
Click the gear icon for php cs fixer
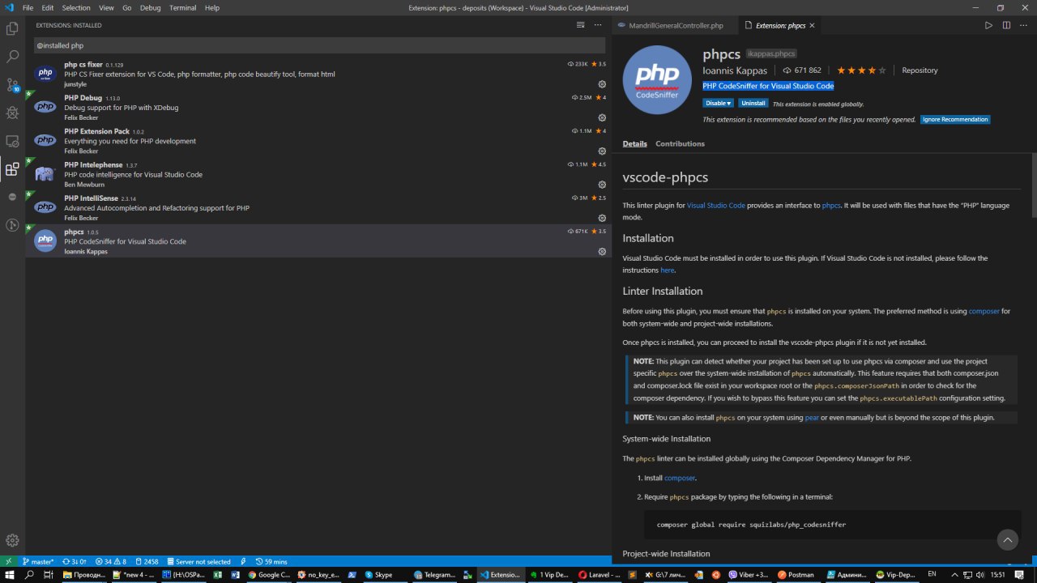tap(602, 84)
